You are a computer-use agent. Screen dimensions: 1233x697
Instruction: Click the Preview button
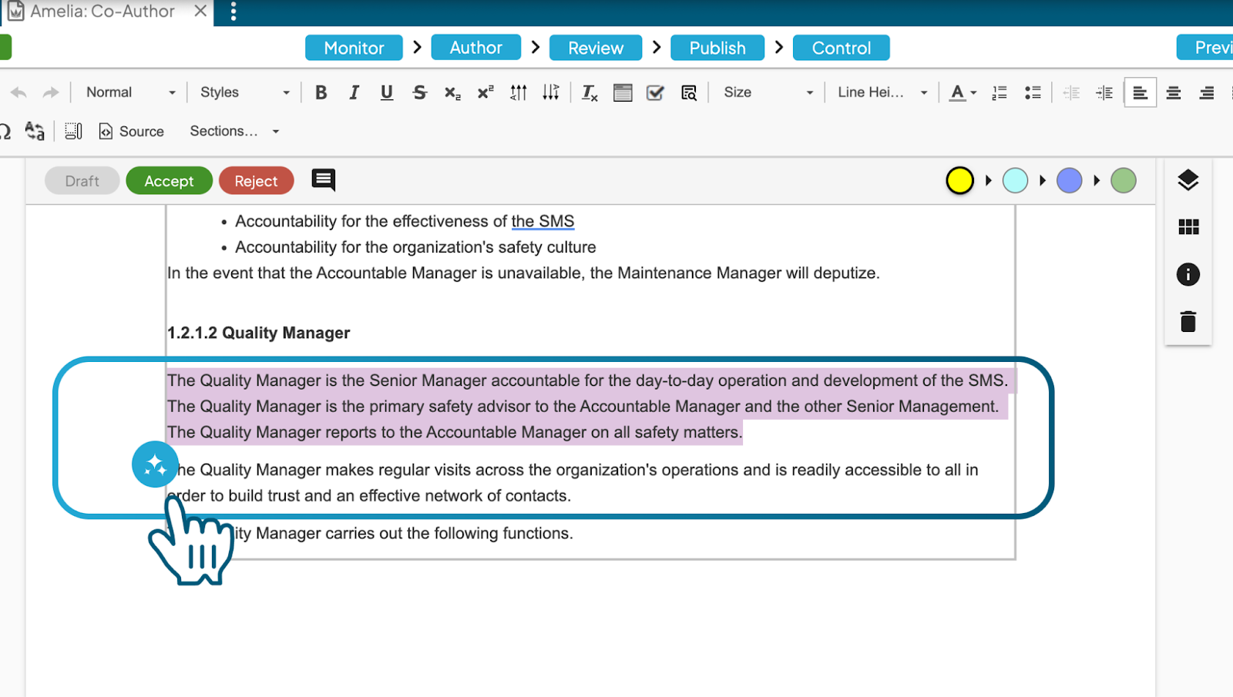click(x=1206, y=48)
